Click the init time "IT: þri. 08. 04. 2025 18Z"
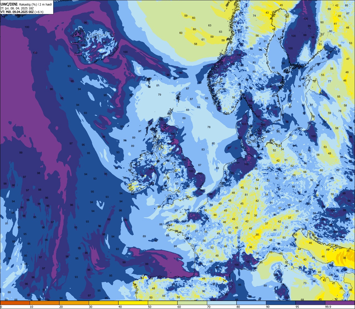Viewport: 355px width, 309px height. point(17,8)
